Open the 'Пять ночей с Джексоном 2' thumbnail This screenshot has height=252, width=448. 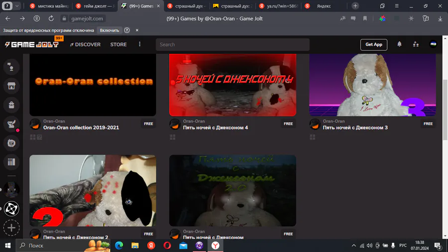pos(93,191)
